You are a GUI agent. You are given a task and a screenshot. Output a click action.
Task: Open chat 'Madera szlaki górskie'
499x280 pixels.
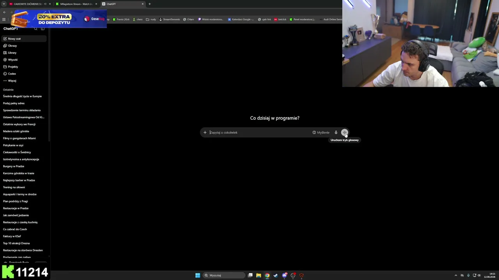(24, 131)
